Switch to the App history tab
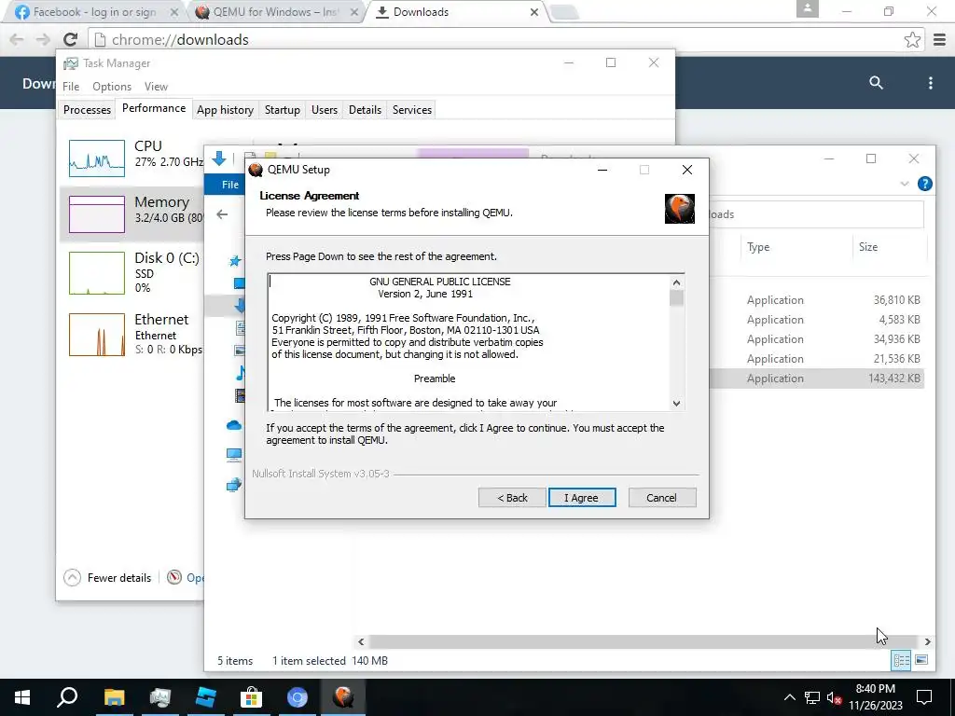Image resolution: width=955 pixels, height=716 pixels. click(x=225, y=110)
